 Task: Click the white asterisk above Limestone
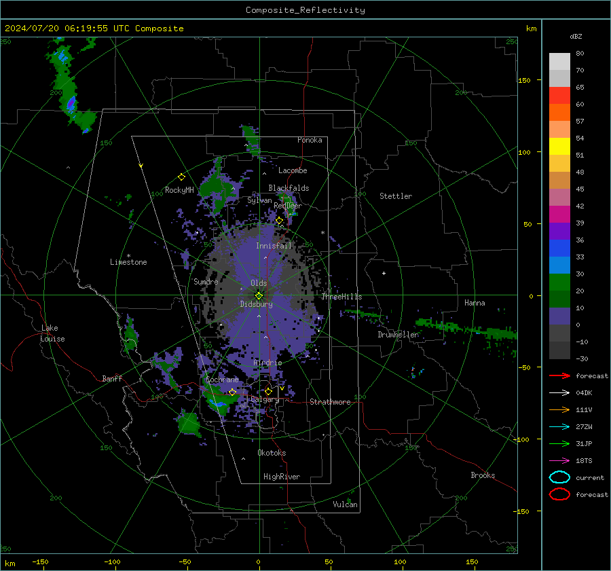pos(128,256)
